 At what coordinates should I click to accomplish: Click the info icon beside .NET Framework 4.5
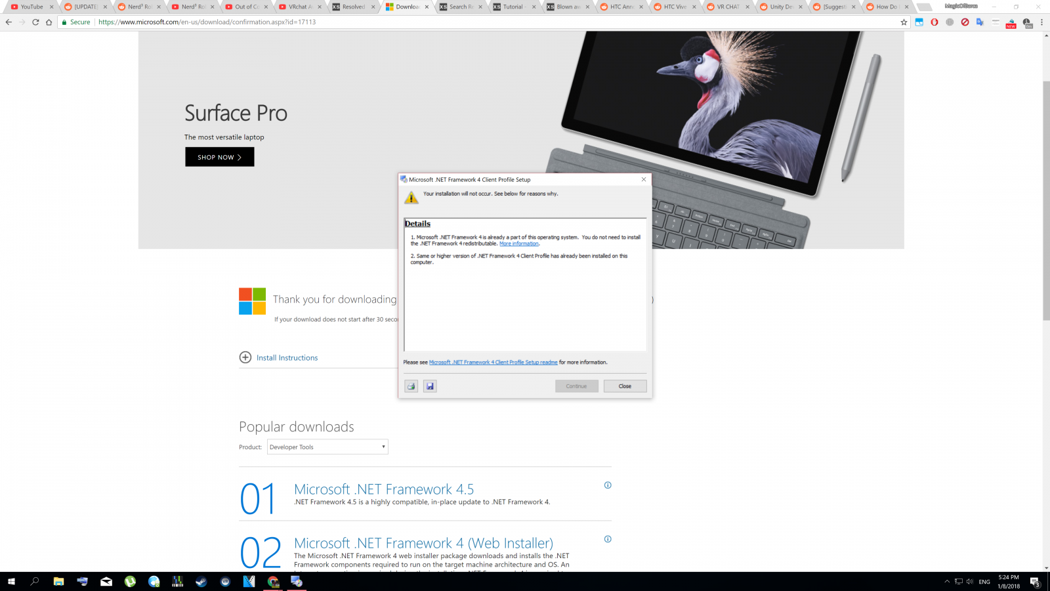(608, 485)
